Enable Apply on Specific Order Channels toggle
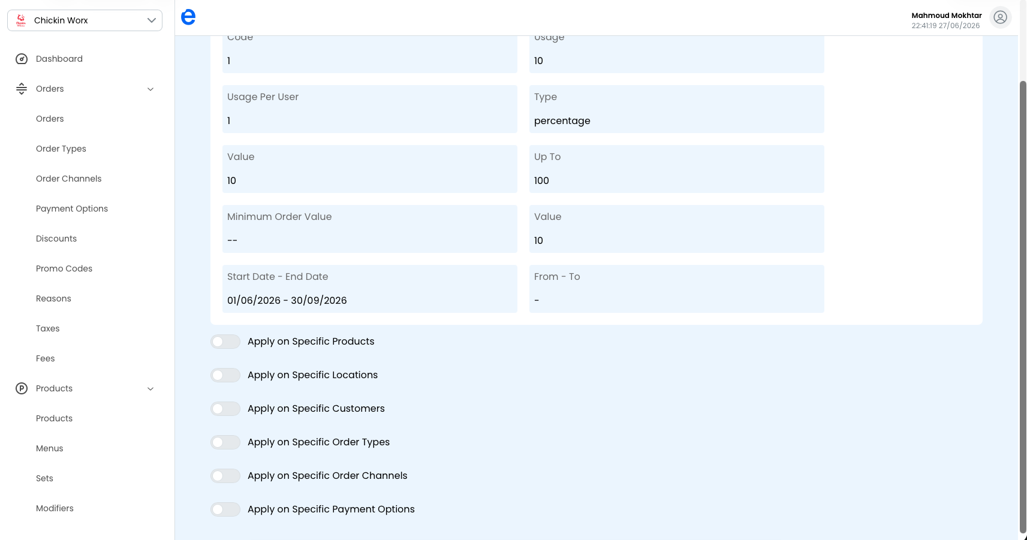Viewport: 1027px width, 540px height. [225, 476]
